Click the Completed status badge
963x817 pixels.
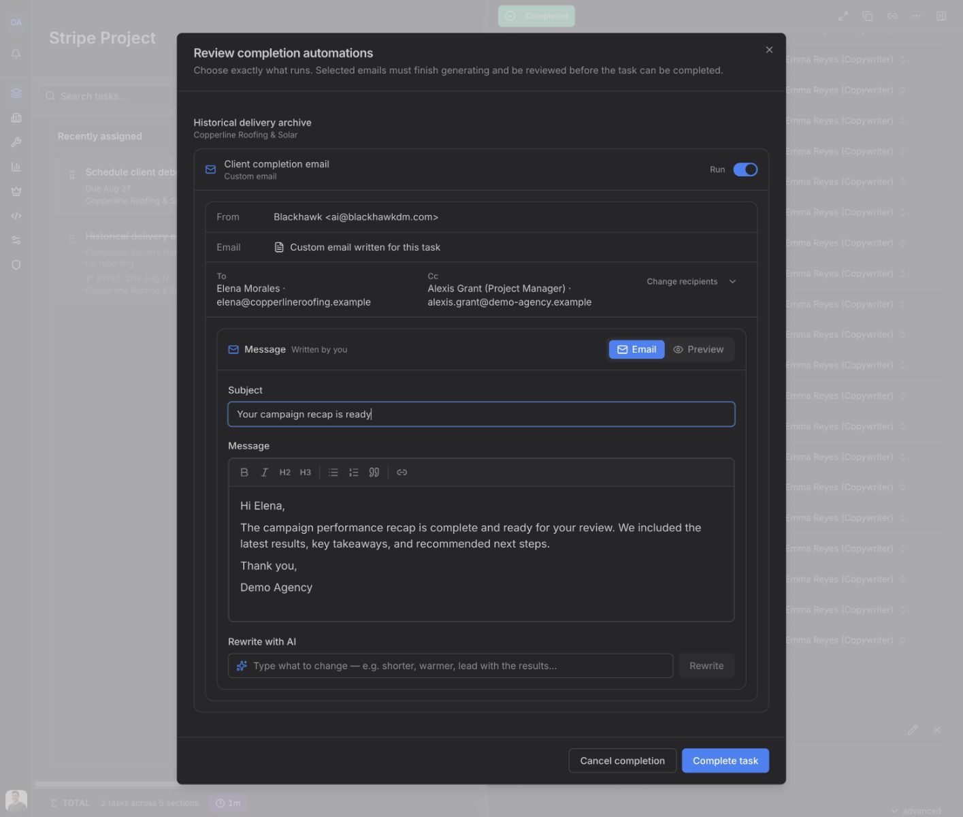click(x=536, y=16)
